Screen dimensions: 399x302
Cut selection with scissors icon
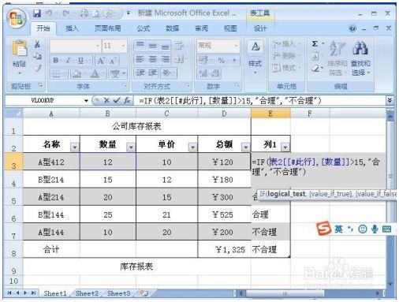click(x=37, y=44)
